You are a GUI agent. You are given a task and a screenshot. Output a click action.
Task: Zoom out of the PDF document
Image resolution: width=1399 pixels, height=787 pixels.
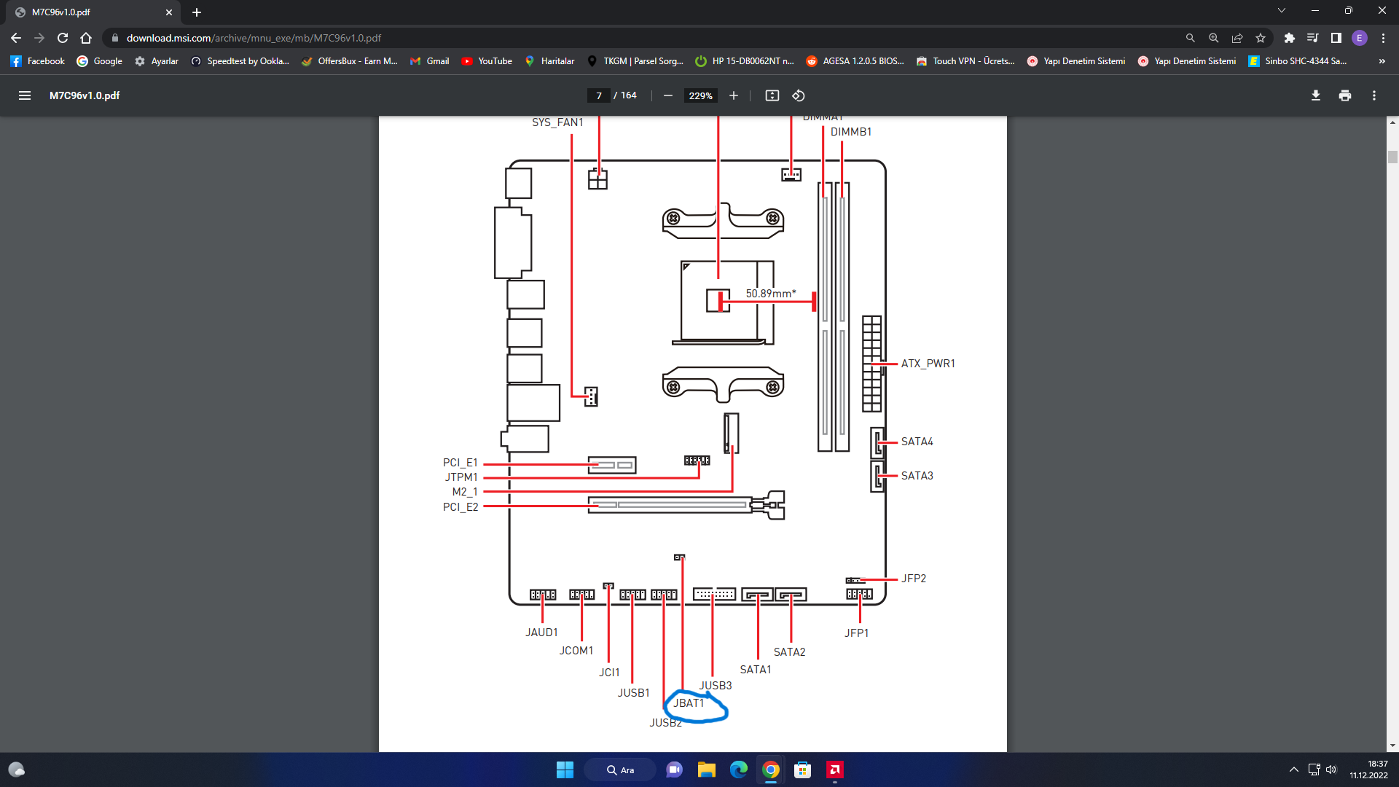point(667,95)
